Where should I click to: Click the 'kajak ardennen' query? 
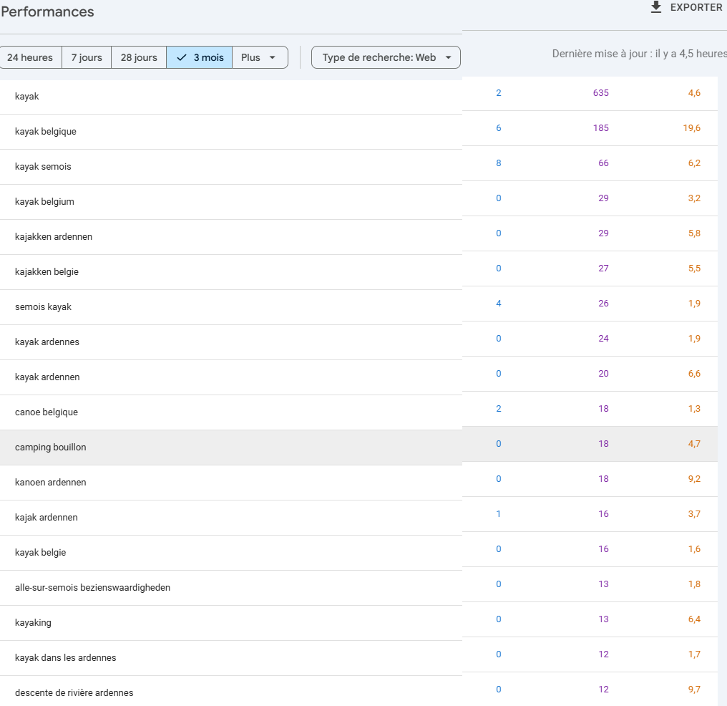point(47,518)
